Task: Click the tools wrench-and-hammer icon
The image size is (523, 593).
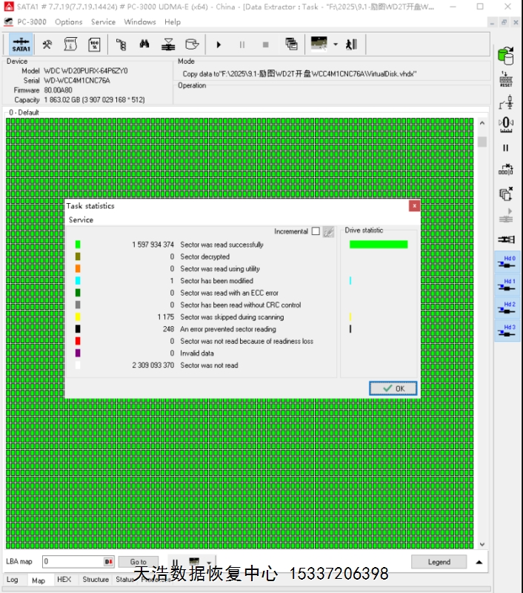Action: tap(47, 44)
